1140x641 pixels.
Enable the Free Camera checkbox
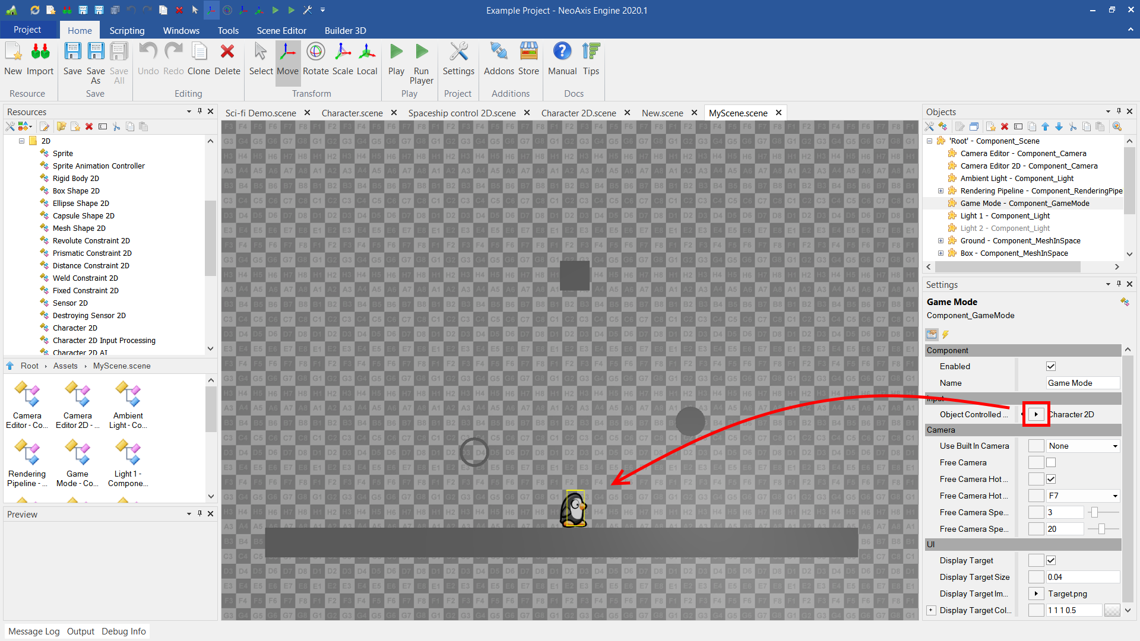coord(1051,462)
